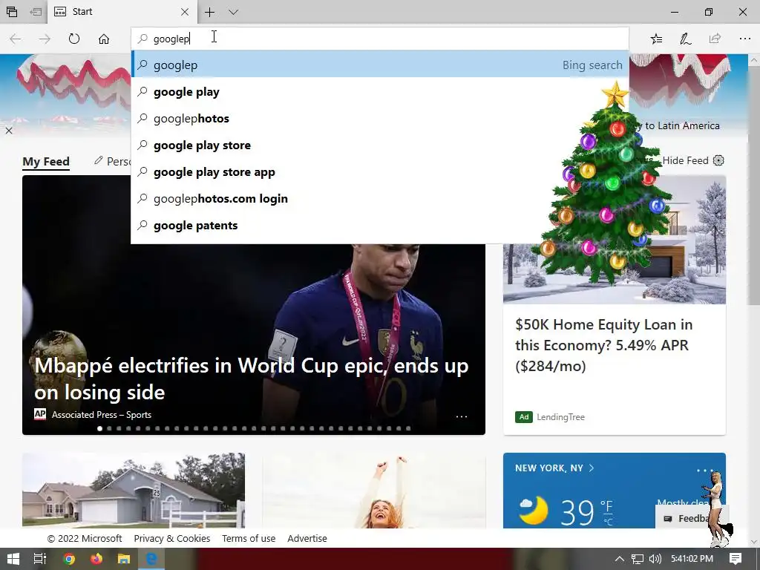This screenshot has width=760, height=570.
Task: Open the Privacy & Cookies link
Action: coord(172,539)
